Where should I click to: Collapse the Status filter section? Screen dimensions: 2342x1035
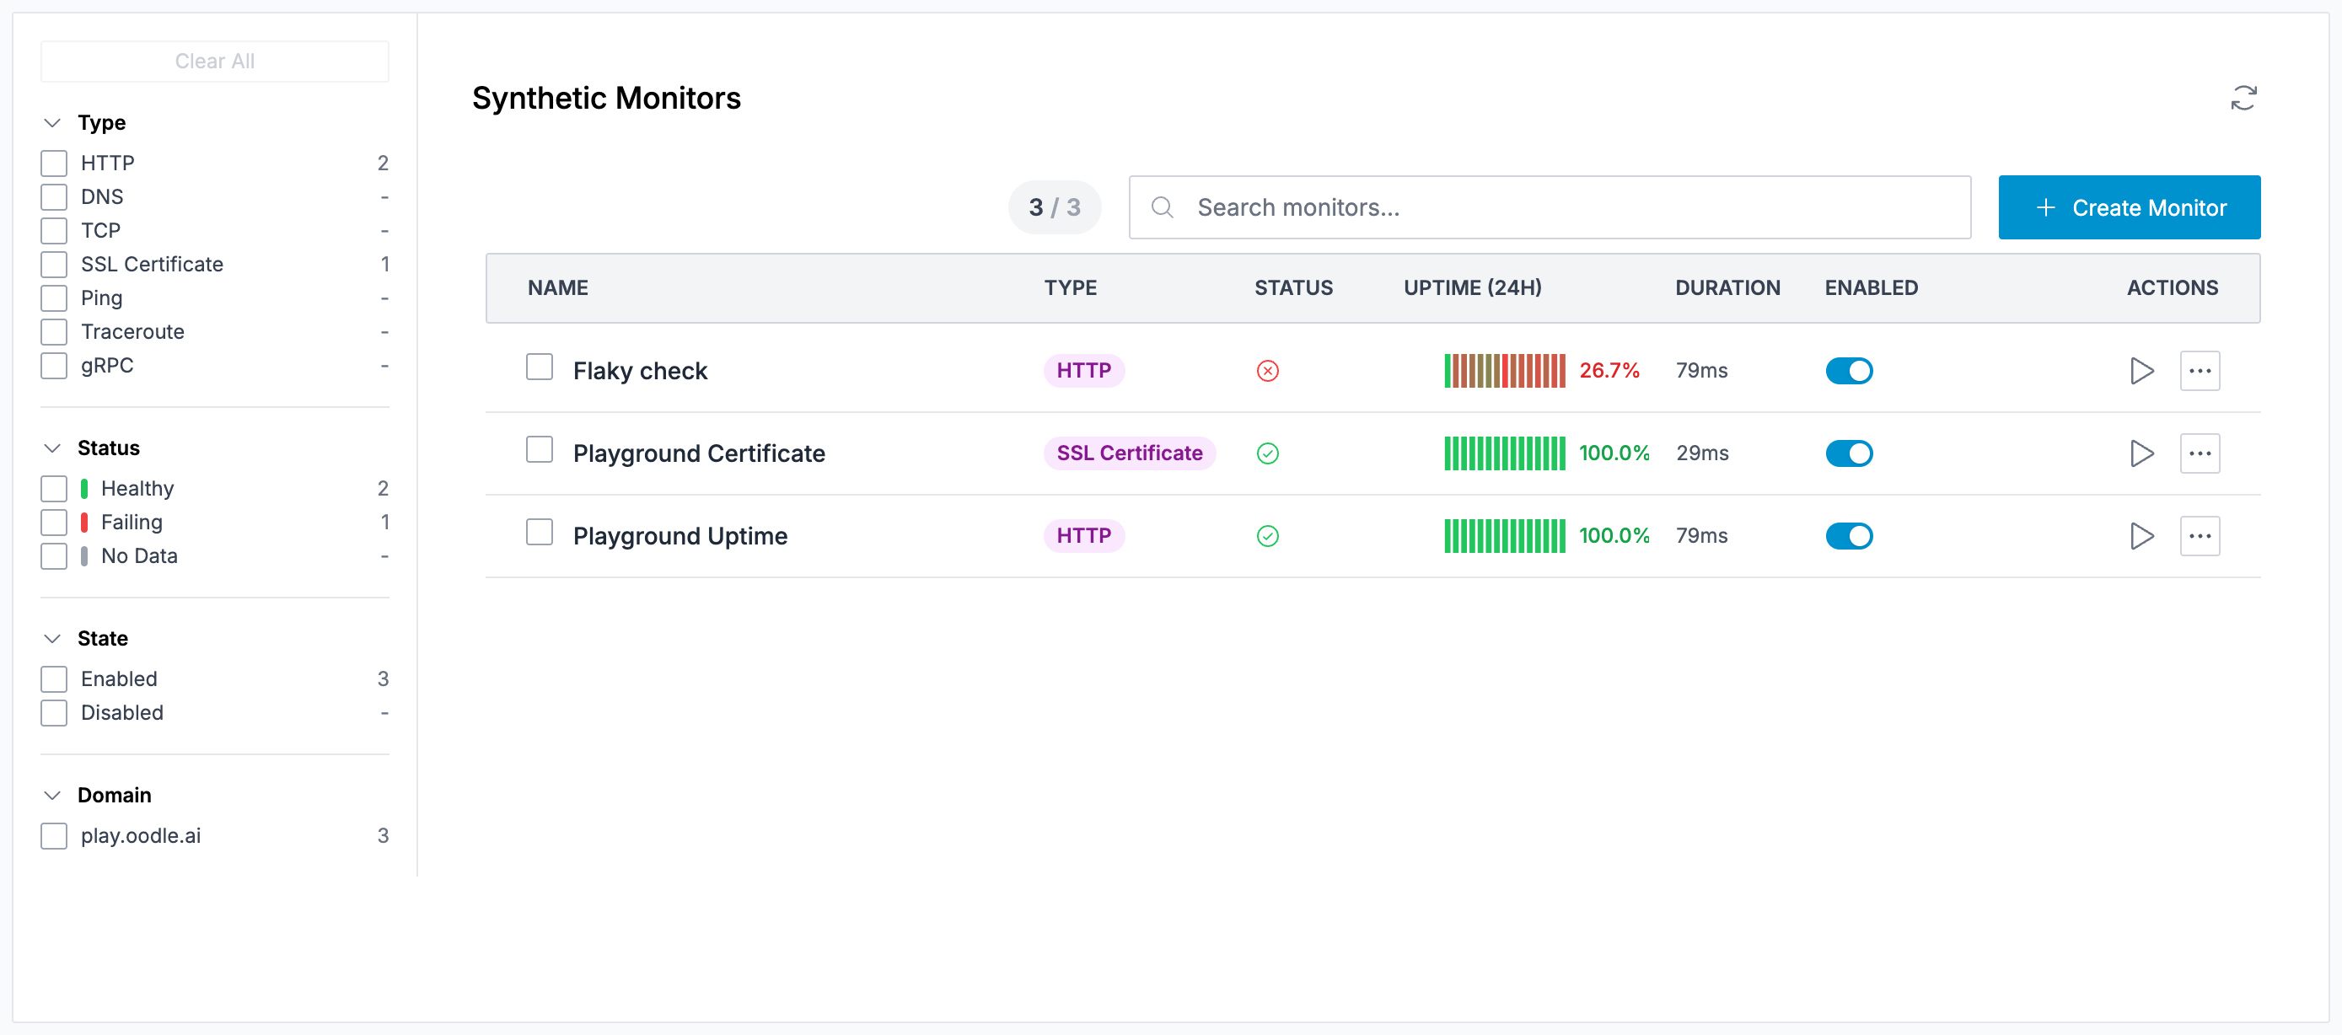click(53, 448)
